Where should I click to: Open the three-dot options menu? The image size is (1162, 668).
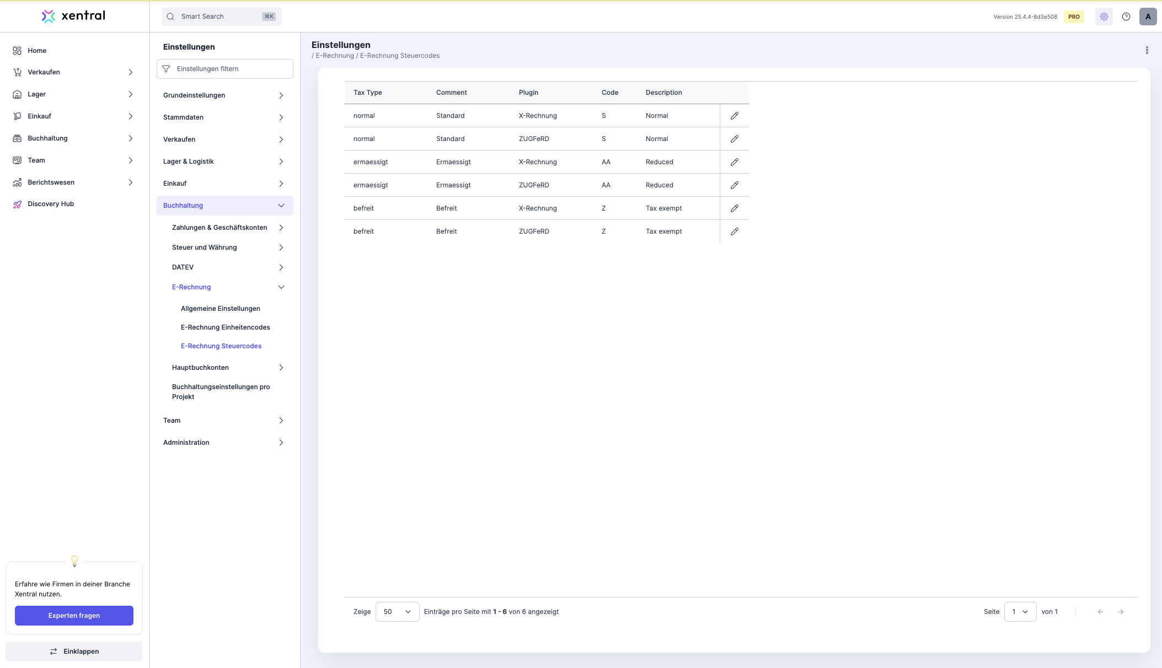pyautogui.click(x=1147, y=50)
